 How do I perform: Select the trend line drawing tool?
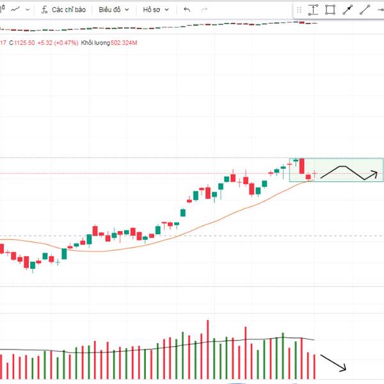coord(365,10)
